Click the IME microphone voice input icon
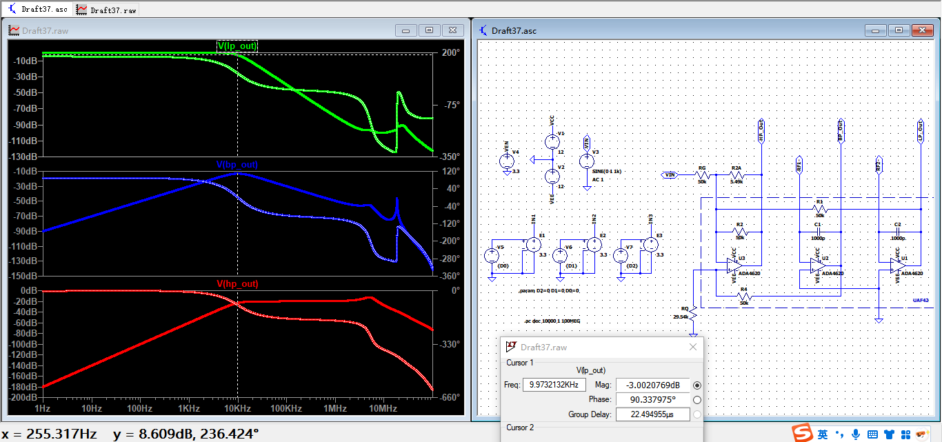The width and height of the screenshot is (942, 442). pos(856,434)
